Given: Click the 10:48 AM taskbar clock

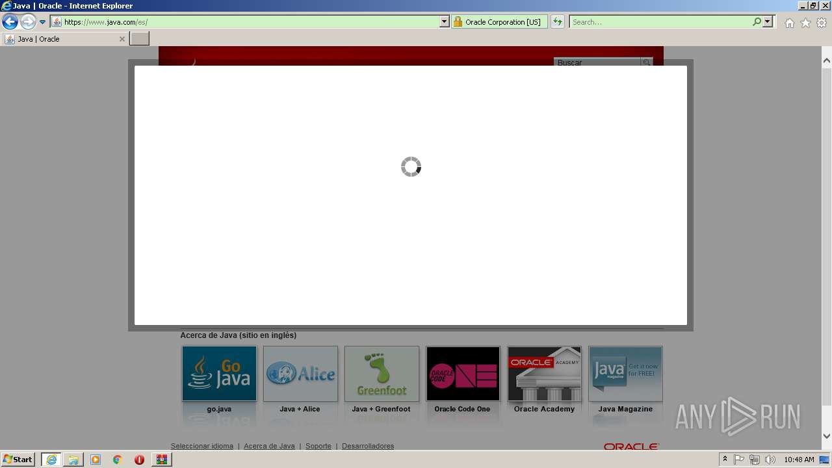Looking at the screenshot, I should 799,460.
